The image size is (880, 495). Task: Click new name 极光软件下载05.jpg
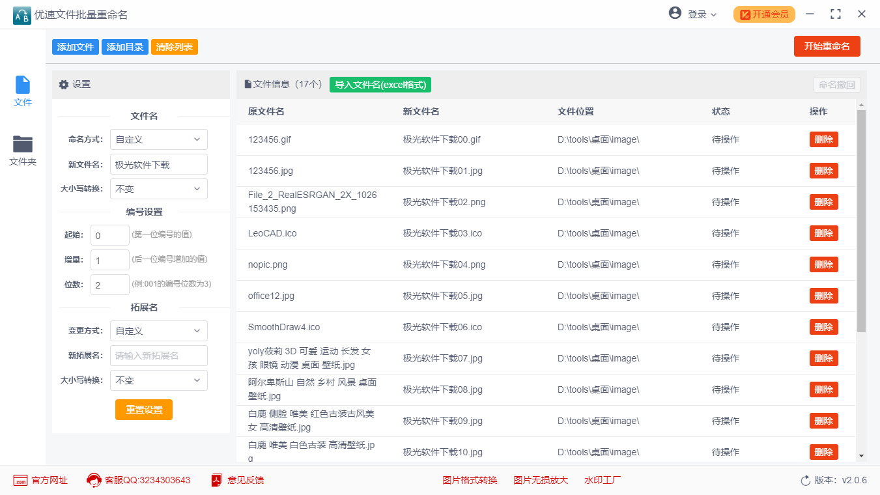[x=443, y=296]
